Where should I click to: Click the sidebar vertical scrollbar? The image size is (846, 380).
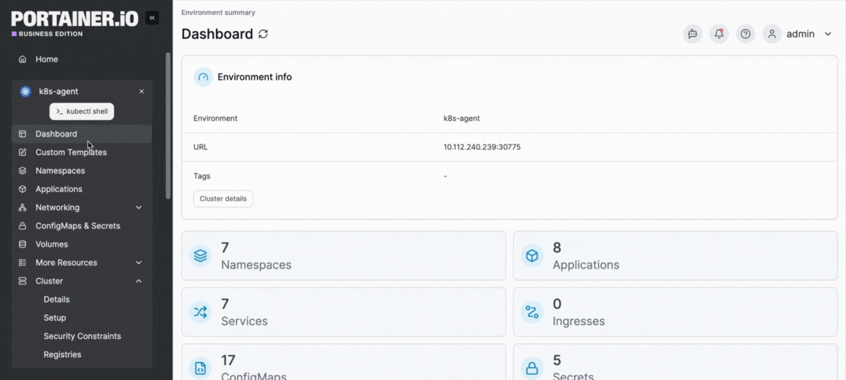[168, 126]
